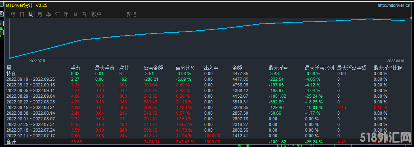
Task: Select the 日 daily statistics tab
Action: click(22, 14)
